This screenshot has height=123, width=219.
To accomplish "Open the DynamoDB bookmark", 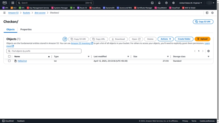I will coord(109,8).
